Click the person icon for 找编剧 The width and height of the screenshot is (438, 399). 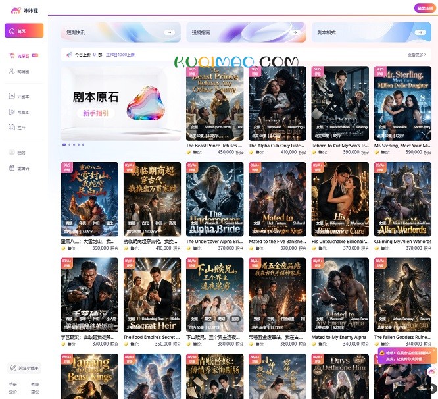coord(12,71)
